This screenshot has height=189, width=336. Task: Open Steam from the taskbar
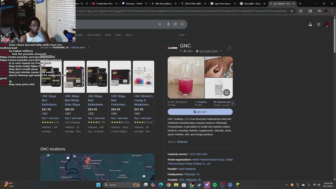(x=199, y=185)
